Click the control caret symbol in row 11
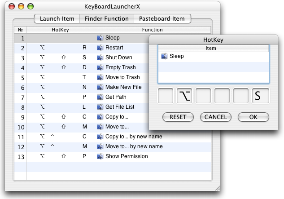The image size is (284, 199). [52, 135]
